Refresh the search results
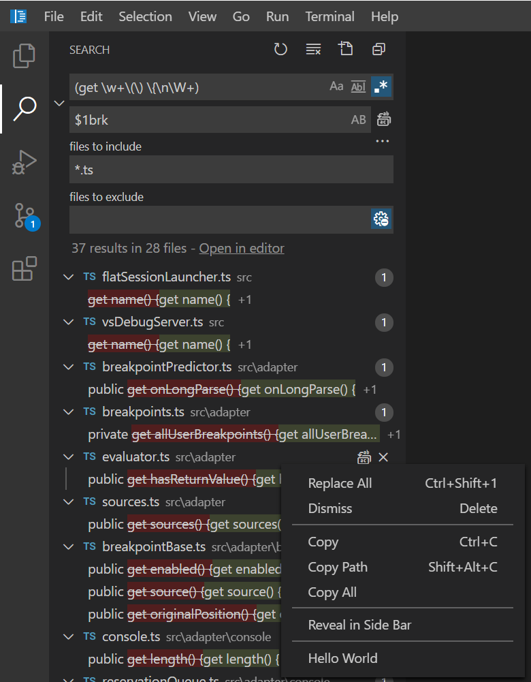This screenshot has width=531, height=682. point(280,49)
